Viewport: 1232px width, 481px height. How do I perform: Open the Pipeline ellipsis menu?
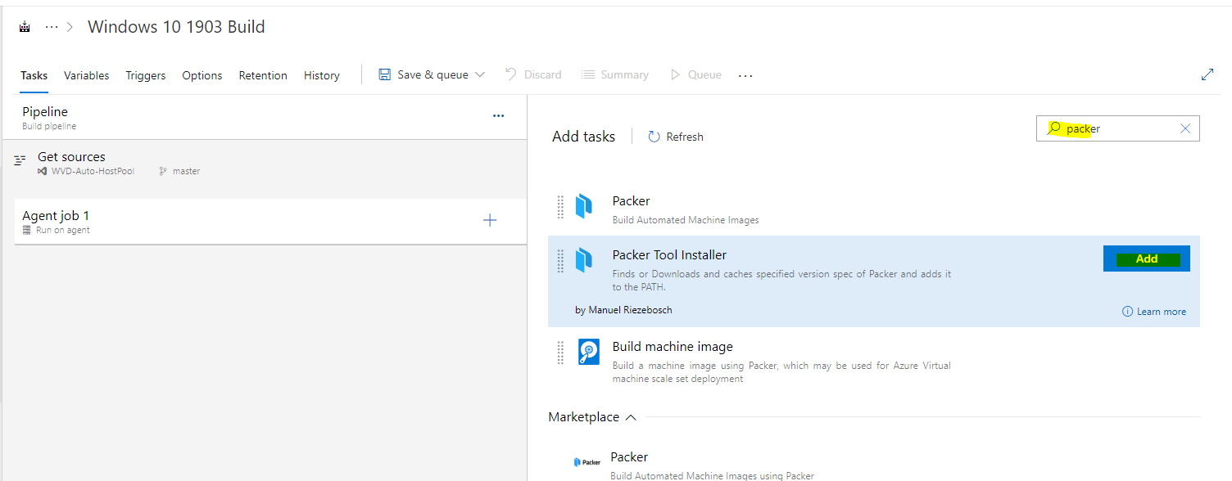pyautogui.click(x=498, y=115)
